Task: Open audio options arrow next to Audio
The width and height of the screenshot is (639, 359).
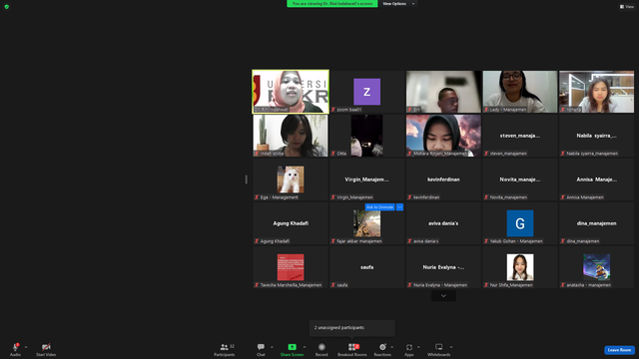Action: tap(26, 347)
